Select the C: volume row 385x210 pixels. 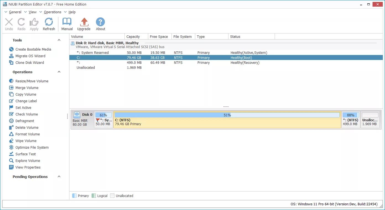[x=226, y=57]
